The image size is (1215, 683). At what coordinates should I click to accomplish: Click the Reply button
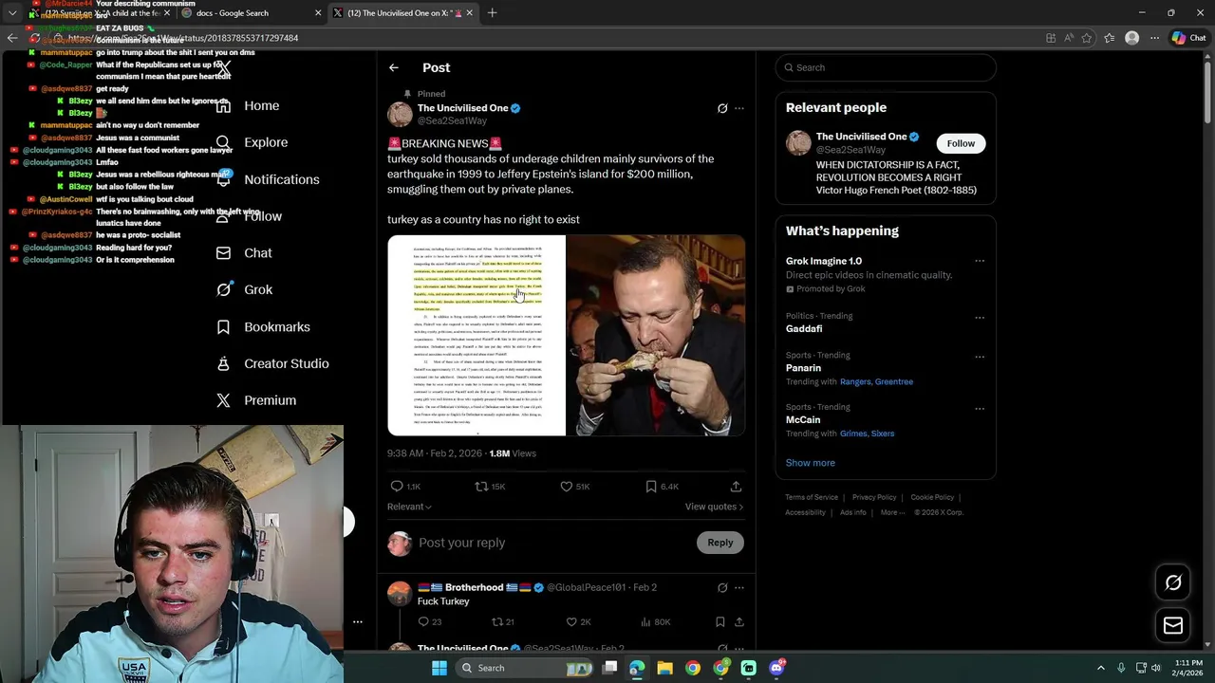[720, 543]
